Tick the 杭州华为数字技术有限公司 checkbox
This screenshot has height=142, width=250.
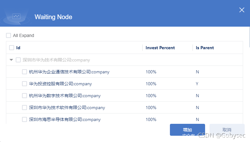point(24,96)
